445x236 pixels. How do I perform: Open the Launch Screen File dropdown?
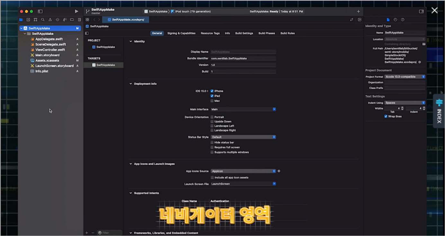coord(243,184)
